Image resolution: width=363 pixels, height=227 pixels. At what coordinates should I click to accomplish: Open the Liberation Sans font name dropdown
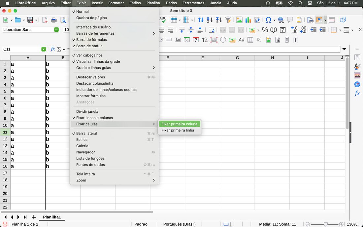point(56,30)
